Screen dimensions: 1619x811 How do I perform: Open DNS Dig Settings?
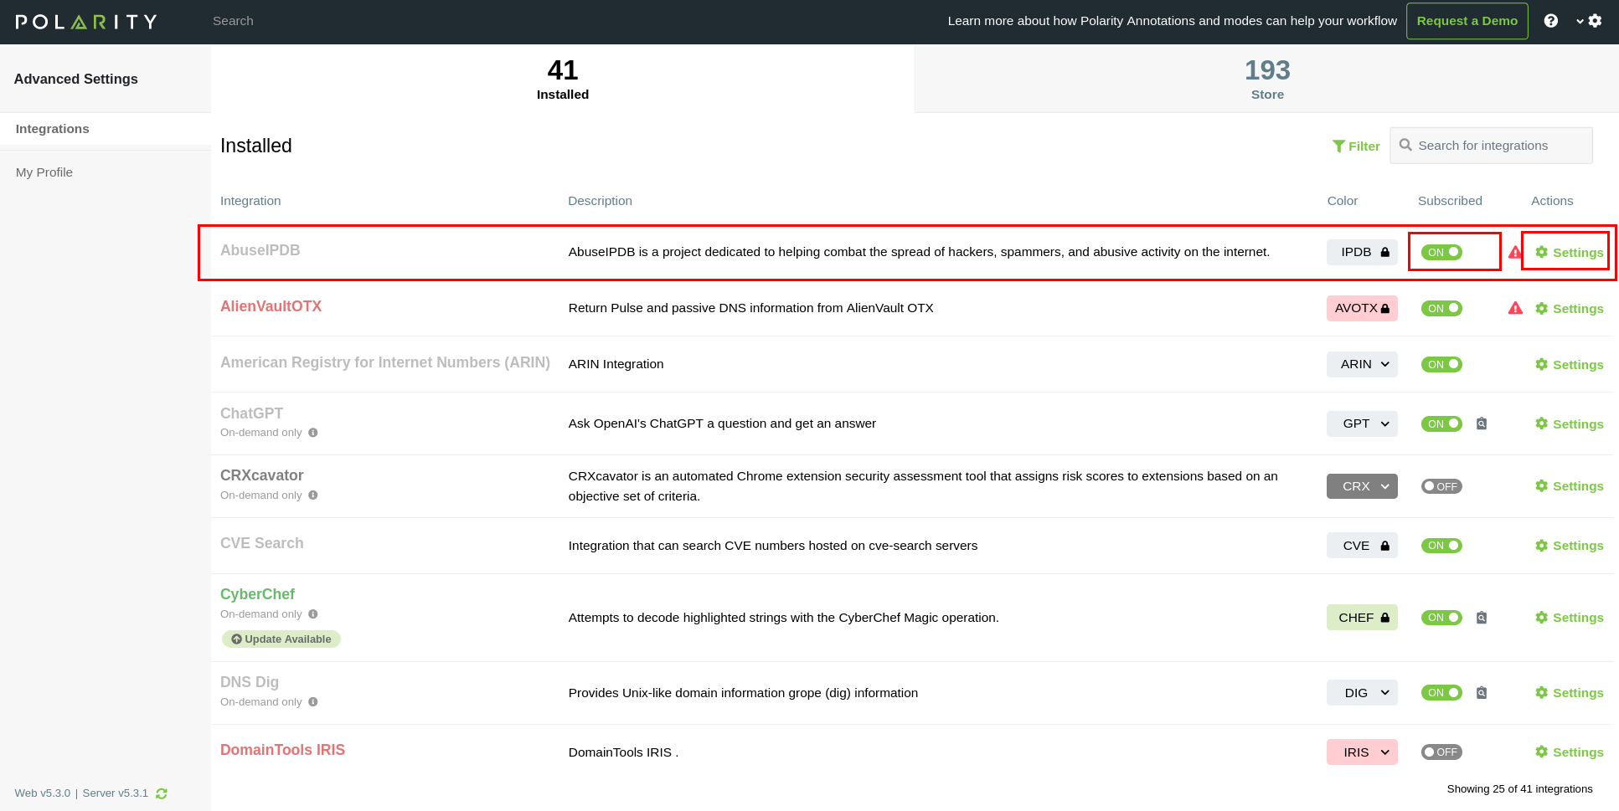click(x=1569, y=693)
